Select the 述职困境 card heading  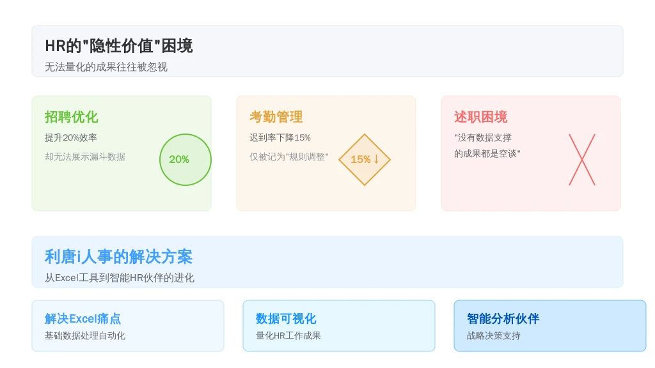[x=481, y=117]
